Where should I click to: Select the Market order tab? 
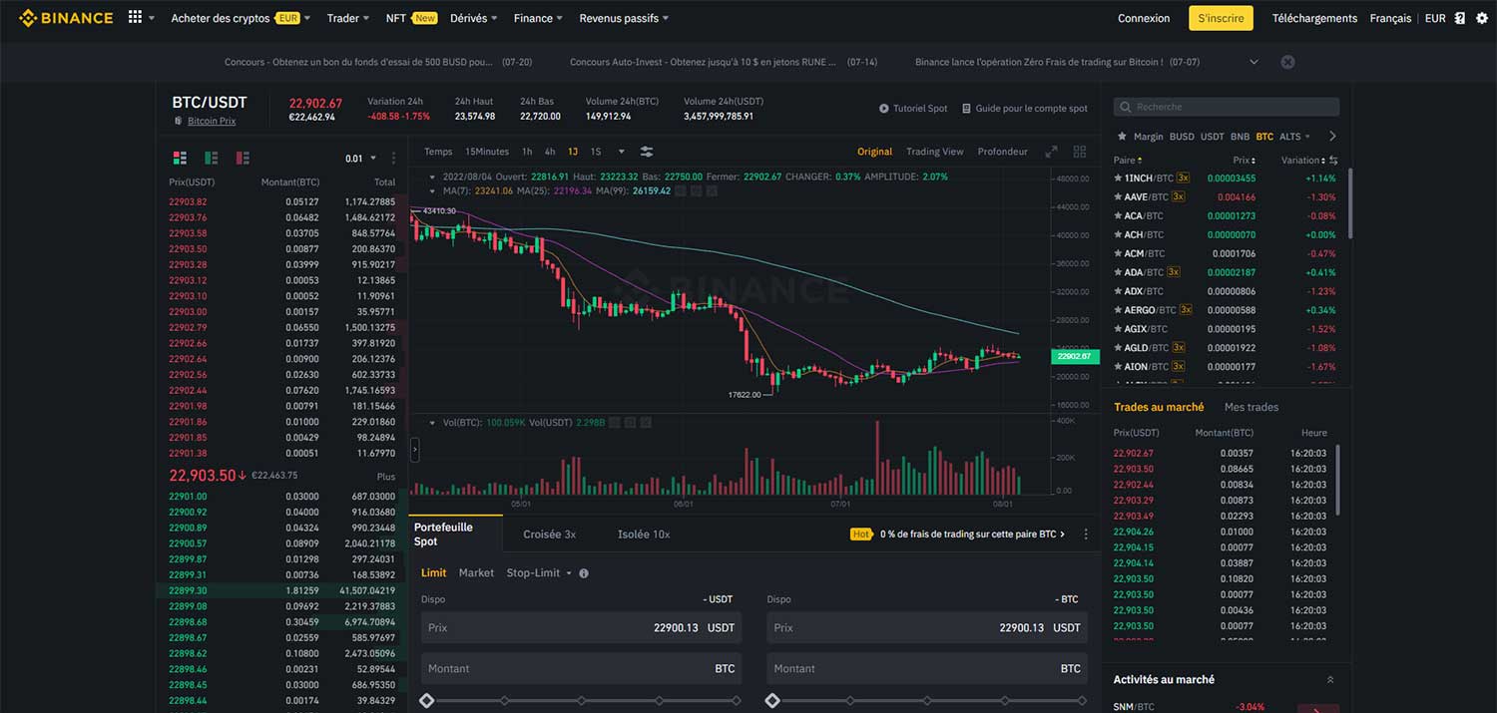(x=476, y=573)
